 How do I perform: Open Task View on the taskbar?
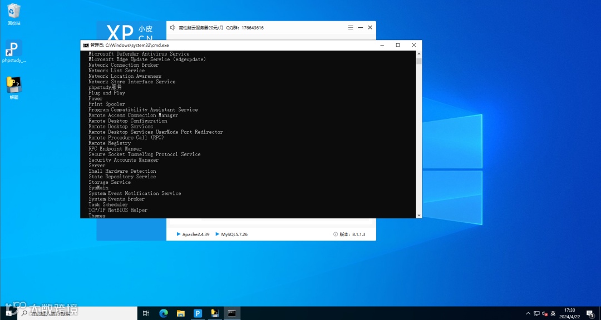pos(146,313)
